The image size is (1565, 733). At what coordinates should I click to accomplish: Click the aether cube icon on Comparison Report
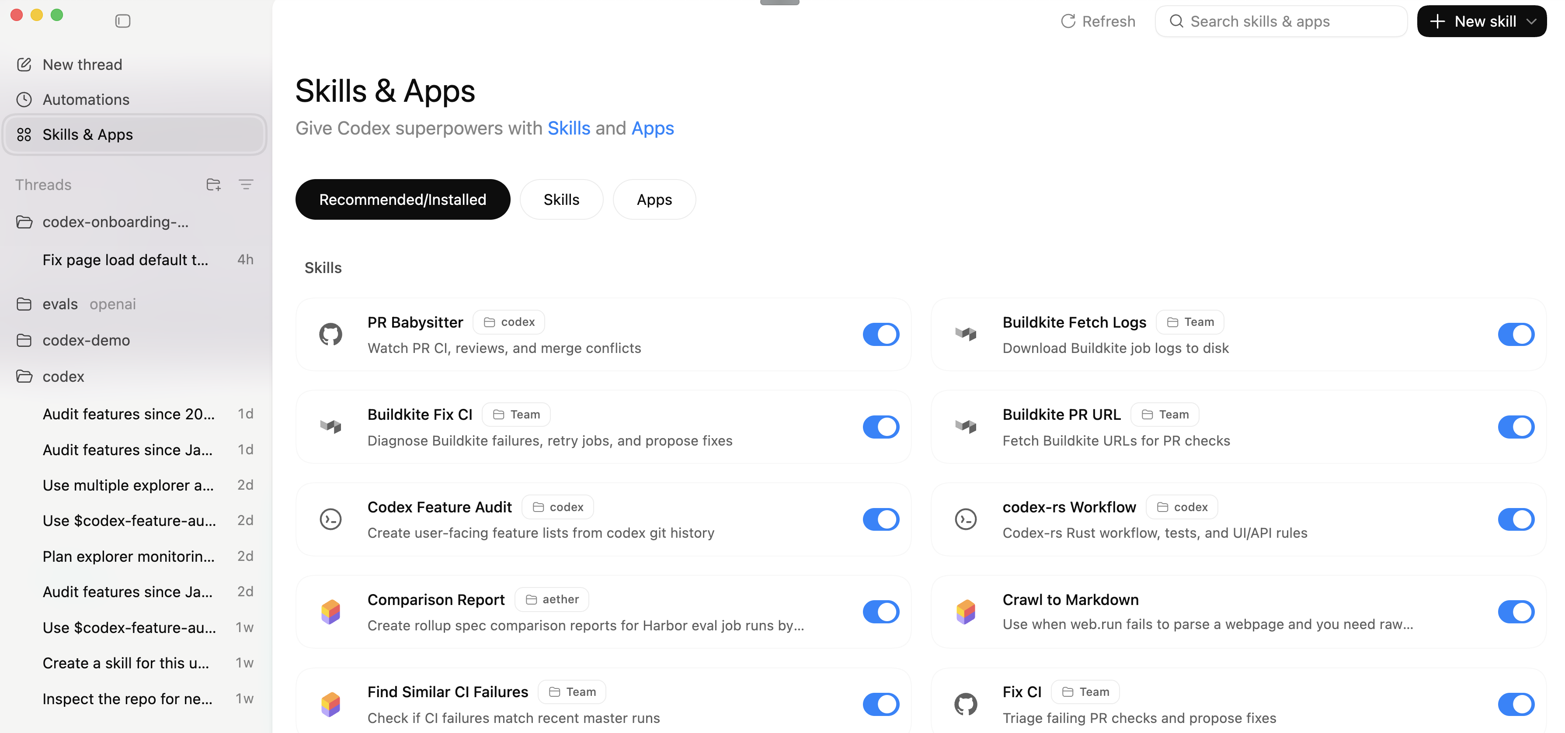330,612
